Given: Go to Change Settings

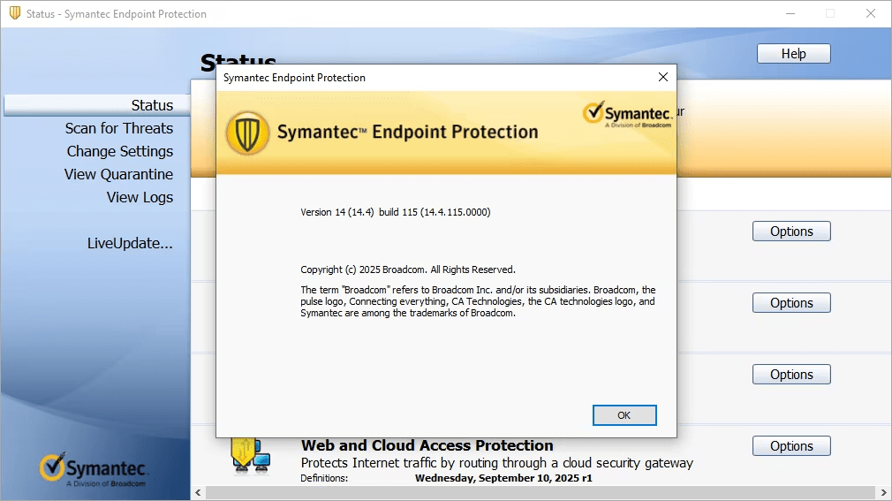Looking at the screenshot, I should tap(120, 151).
